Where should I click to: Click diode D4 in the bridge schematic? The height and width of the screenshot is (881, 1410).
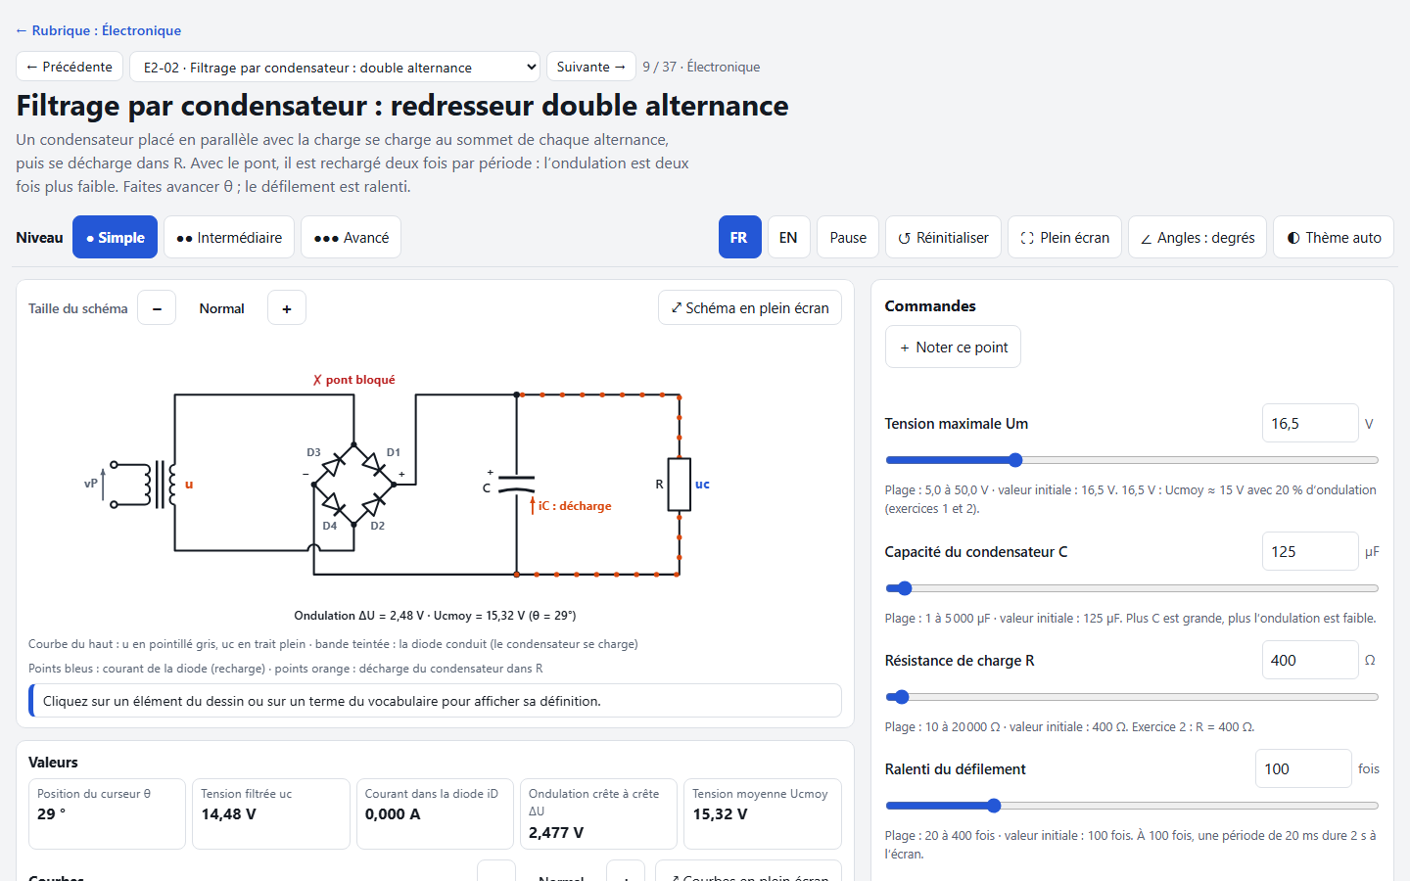pyautogui.click(x=334, y=505)
